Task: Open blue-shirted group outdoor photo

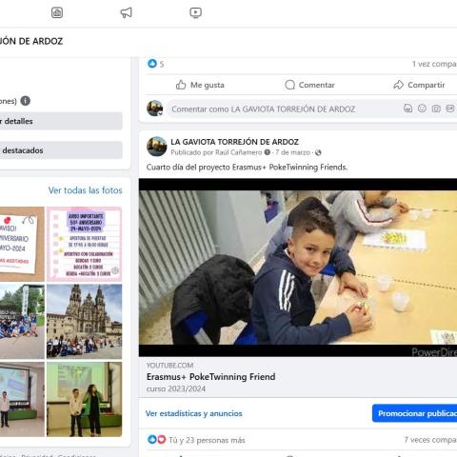Action: point(22,322)
